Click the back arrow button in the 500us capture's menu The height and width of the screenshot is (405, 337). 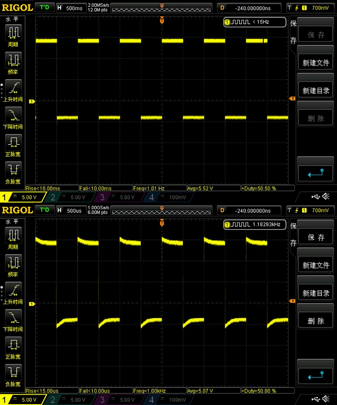(x=315, y=375)
